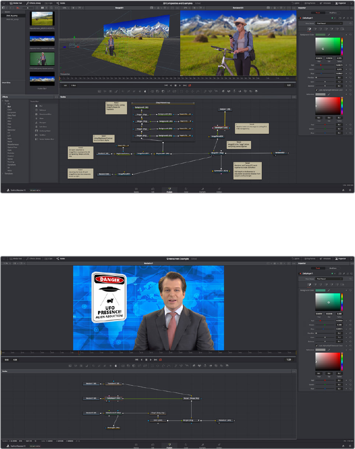The height and width of the screenshot is (449, 355).
Task: Select Directional Blur in the effects list
Action: point(45,114)
